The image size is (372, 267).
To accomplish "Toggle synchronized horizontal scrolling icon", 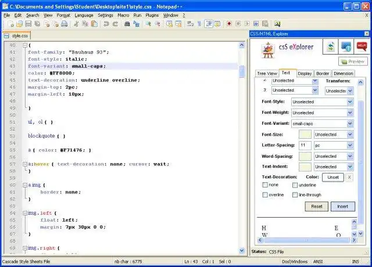I will click(x=178, y=24).
